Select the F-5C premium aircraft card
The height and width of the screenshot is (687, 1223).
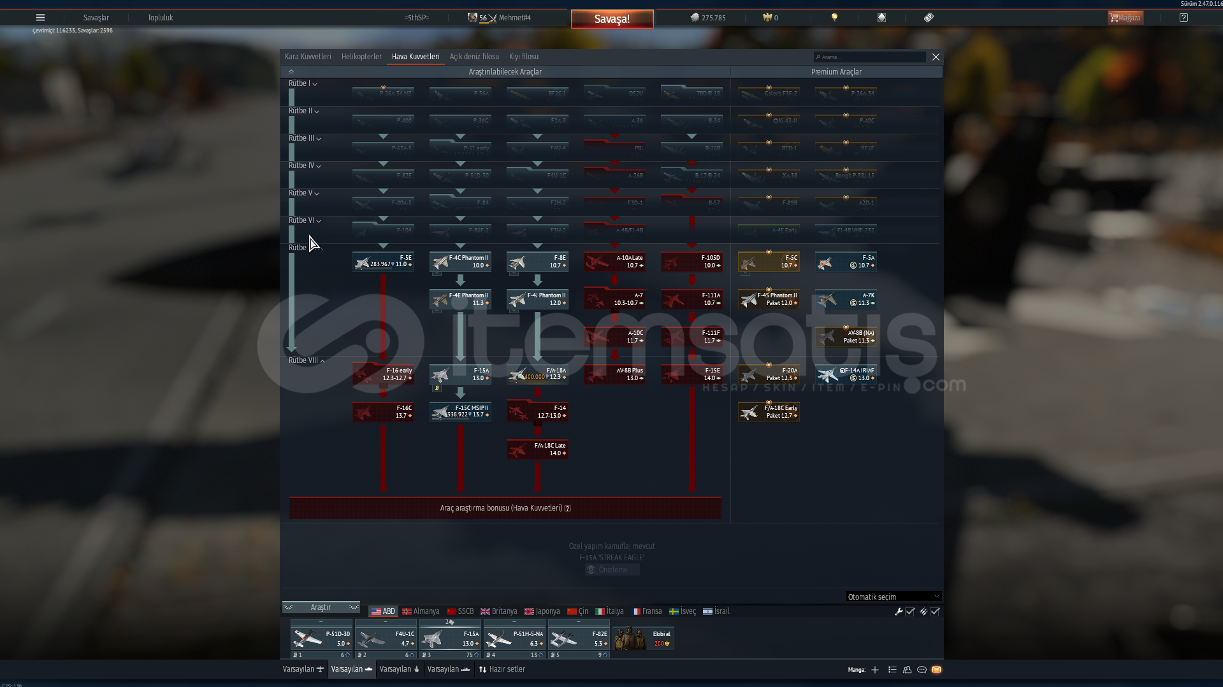click(769, 262)
